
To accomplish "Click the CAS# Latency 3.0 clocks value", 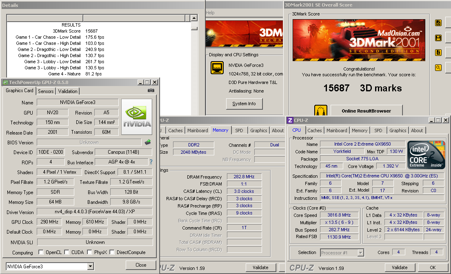I will (x=244, y=191).
